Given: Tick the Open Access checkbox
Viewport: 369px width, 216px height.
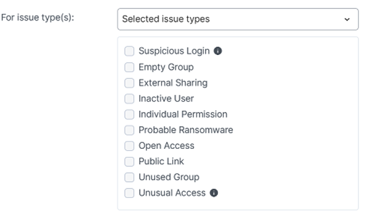Looking at the screenshot, I should [129, 146].
